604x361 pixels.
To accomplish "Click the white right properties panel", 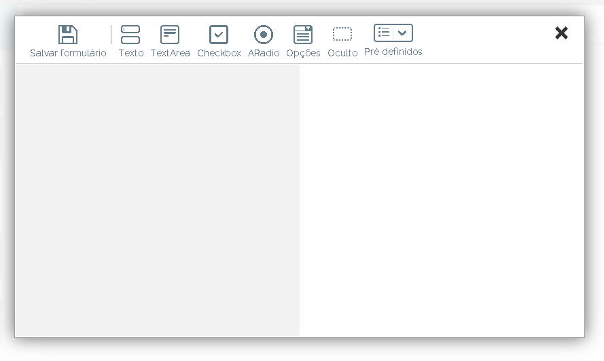I will [442, 199].
